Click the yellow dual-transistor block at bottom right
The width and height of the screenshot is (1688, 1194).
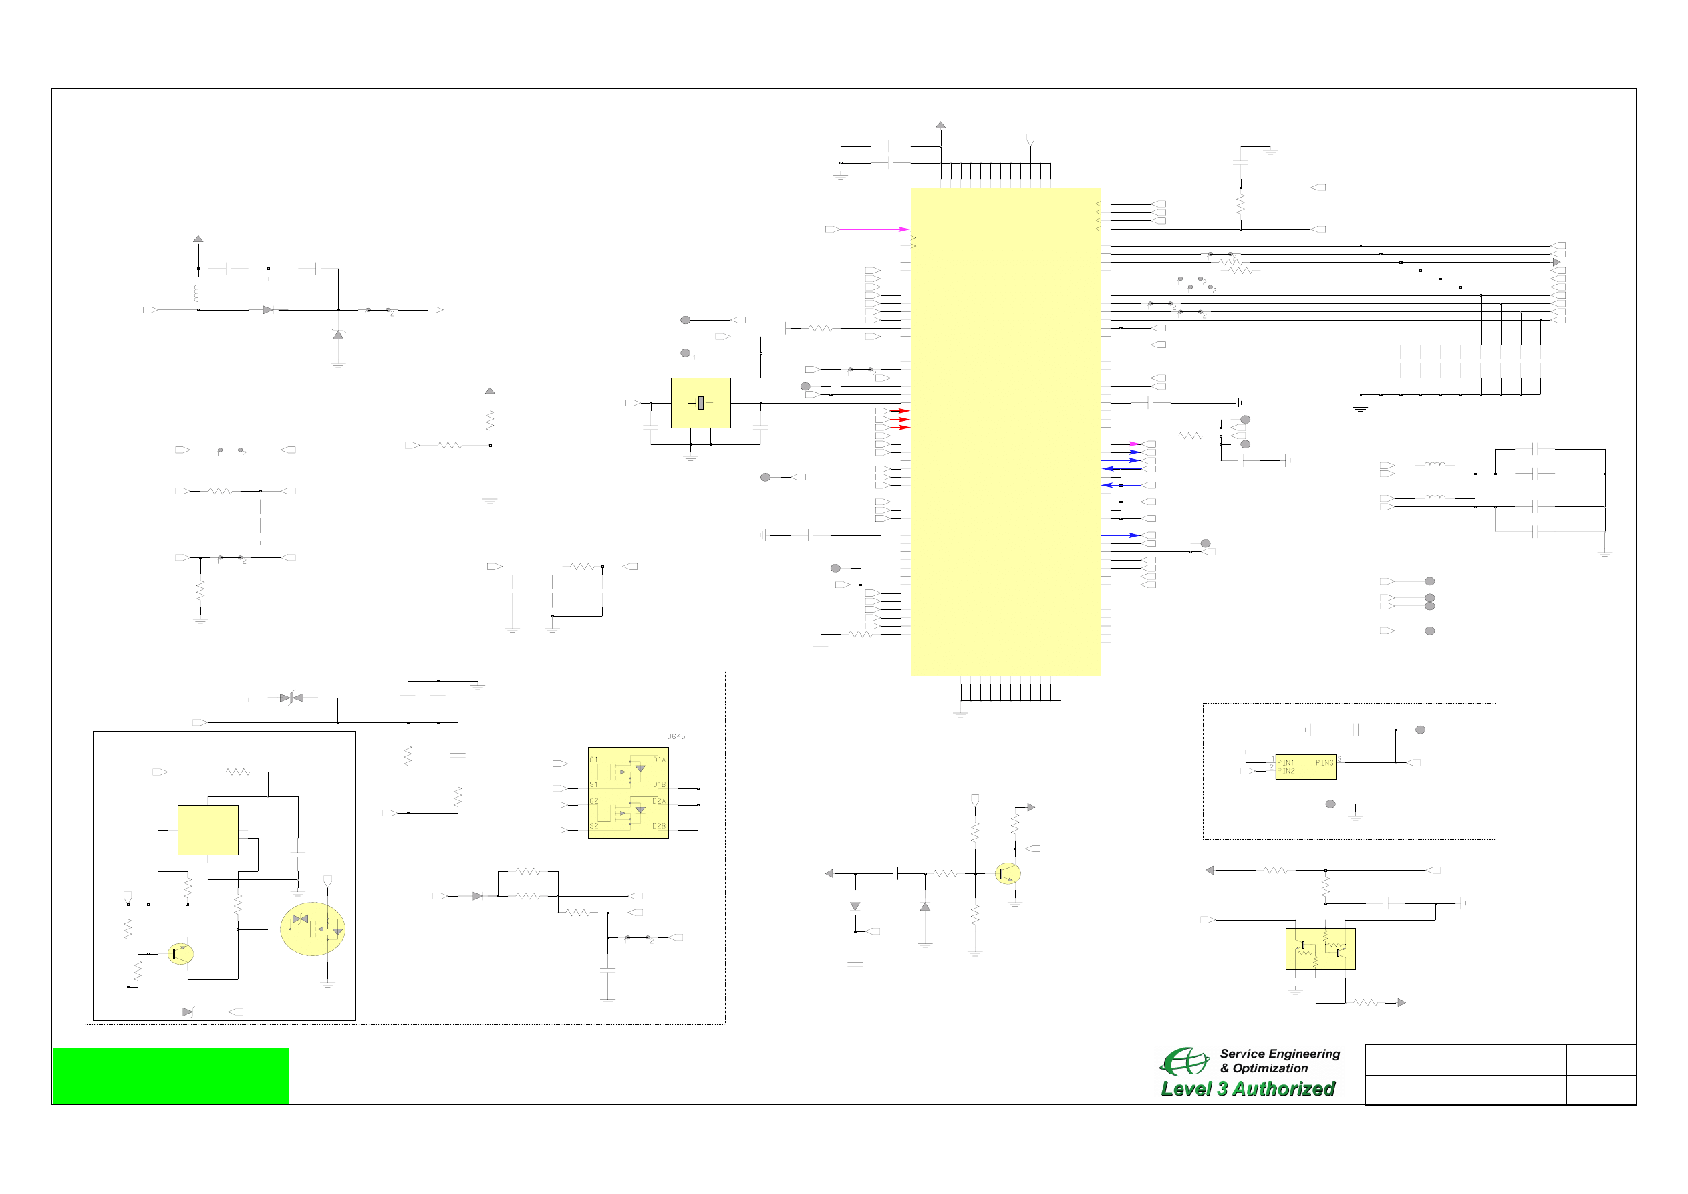[1320, 948]
